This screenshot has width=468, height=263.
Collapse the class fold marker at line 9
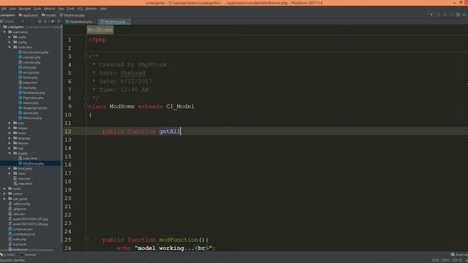[x=86, y=106]
